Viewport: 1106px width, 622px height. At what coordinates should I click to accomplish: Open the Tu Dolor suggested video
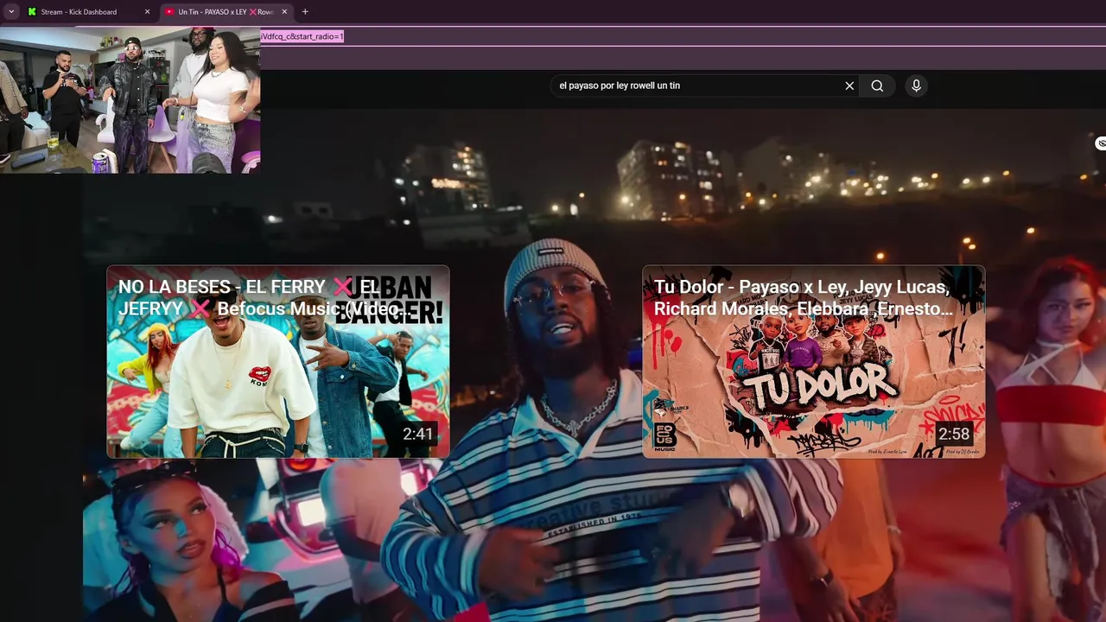pyautogui.click(x=814, y=361)
